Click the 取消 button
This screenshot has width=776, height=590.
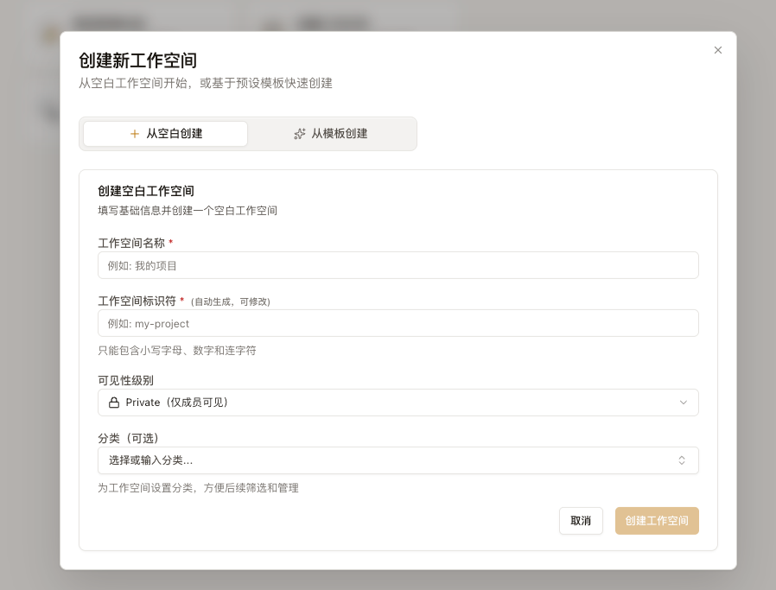coord(581,521)
